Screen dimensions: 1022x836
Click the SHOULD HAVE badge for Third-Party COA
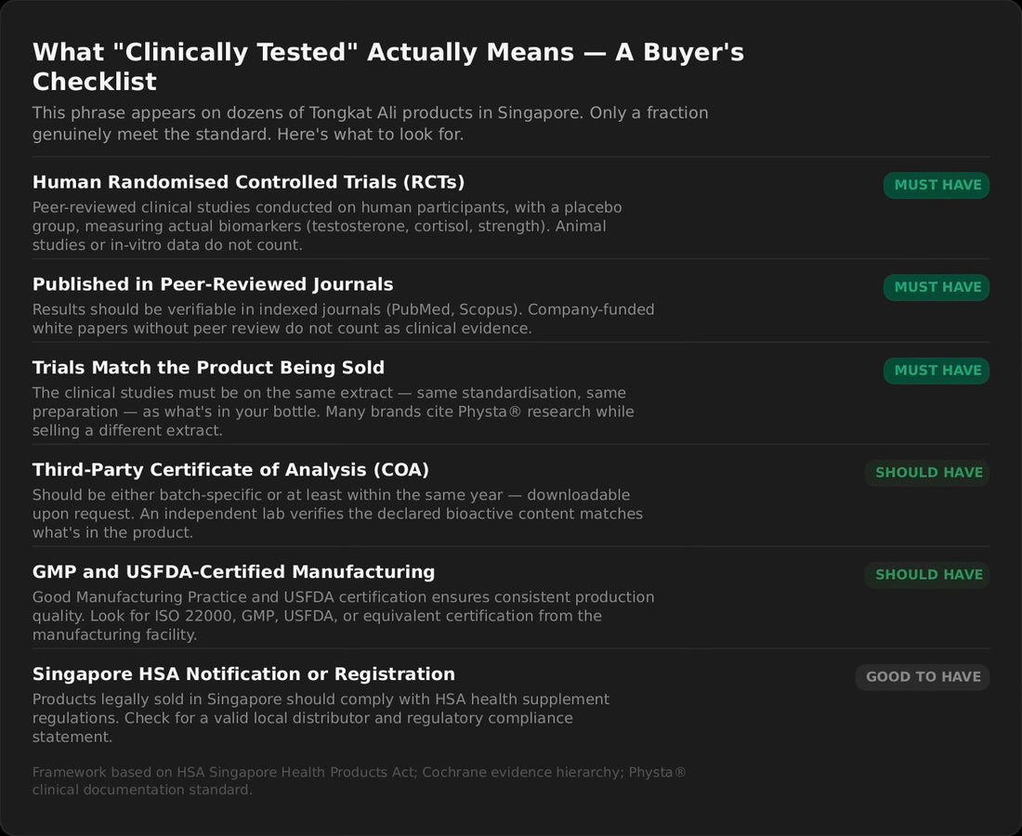coord(927,473)
